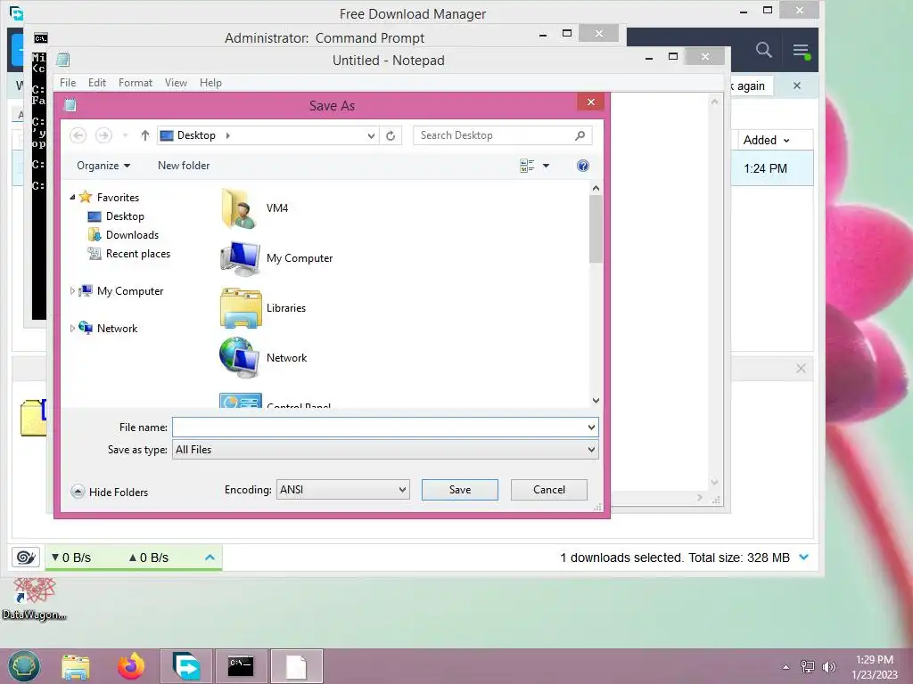Open the view options dropdown arrow

547,166
